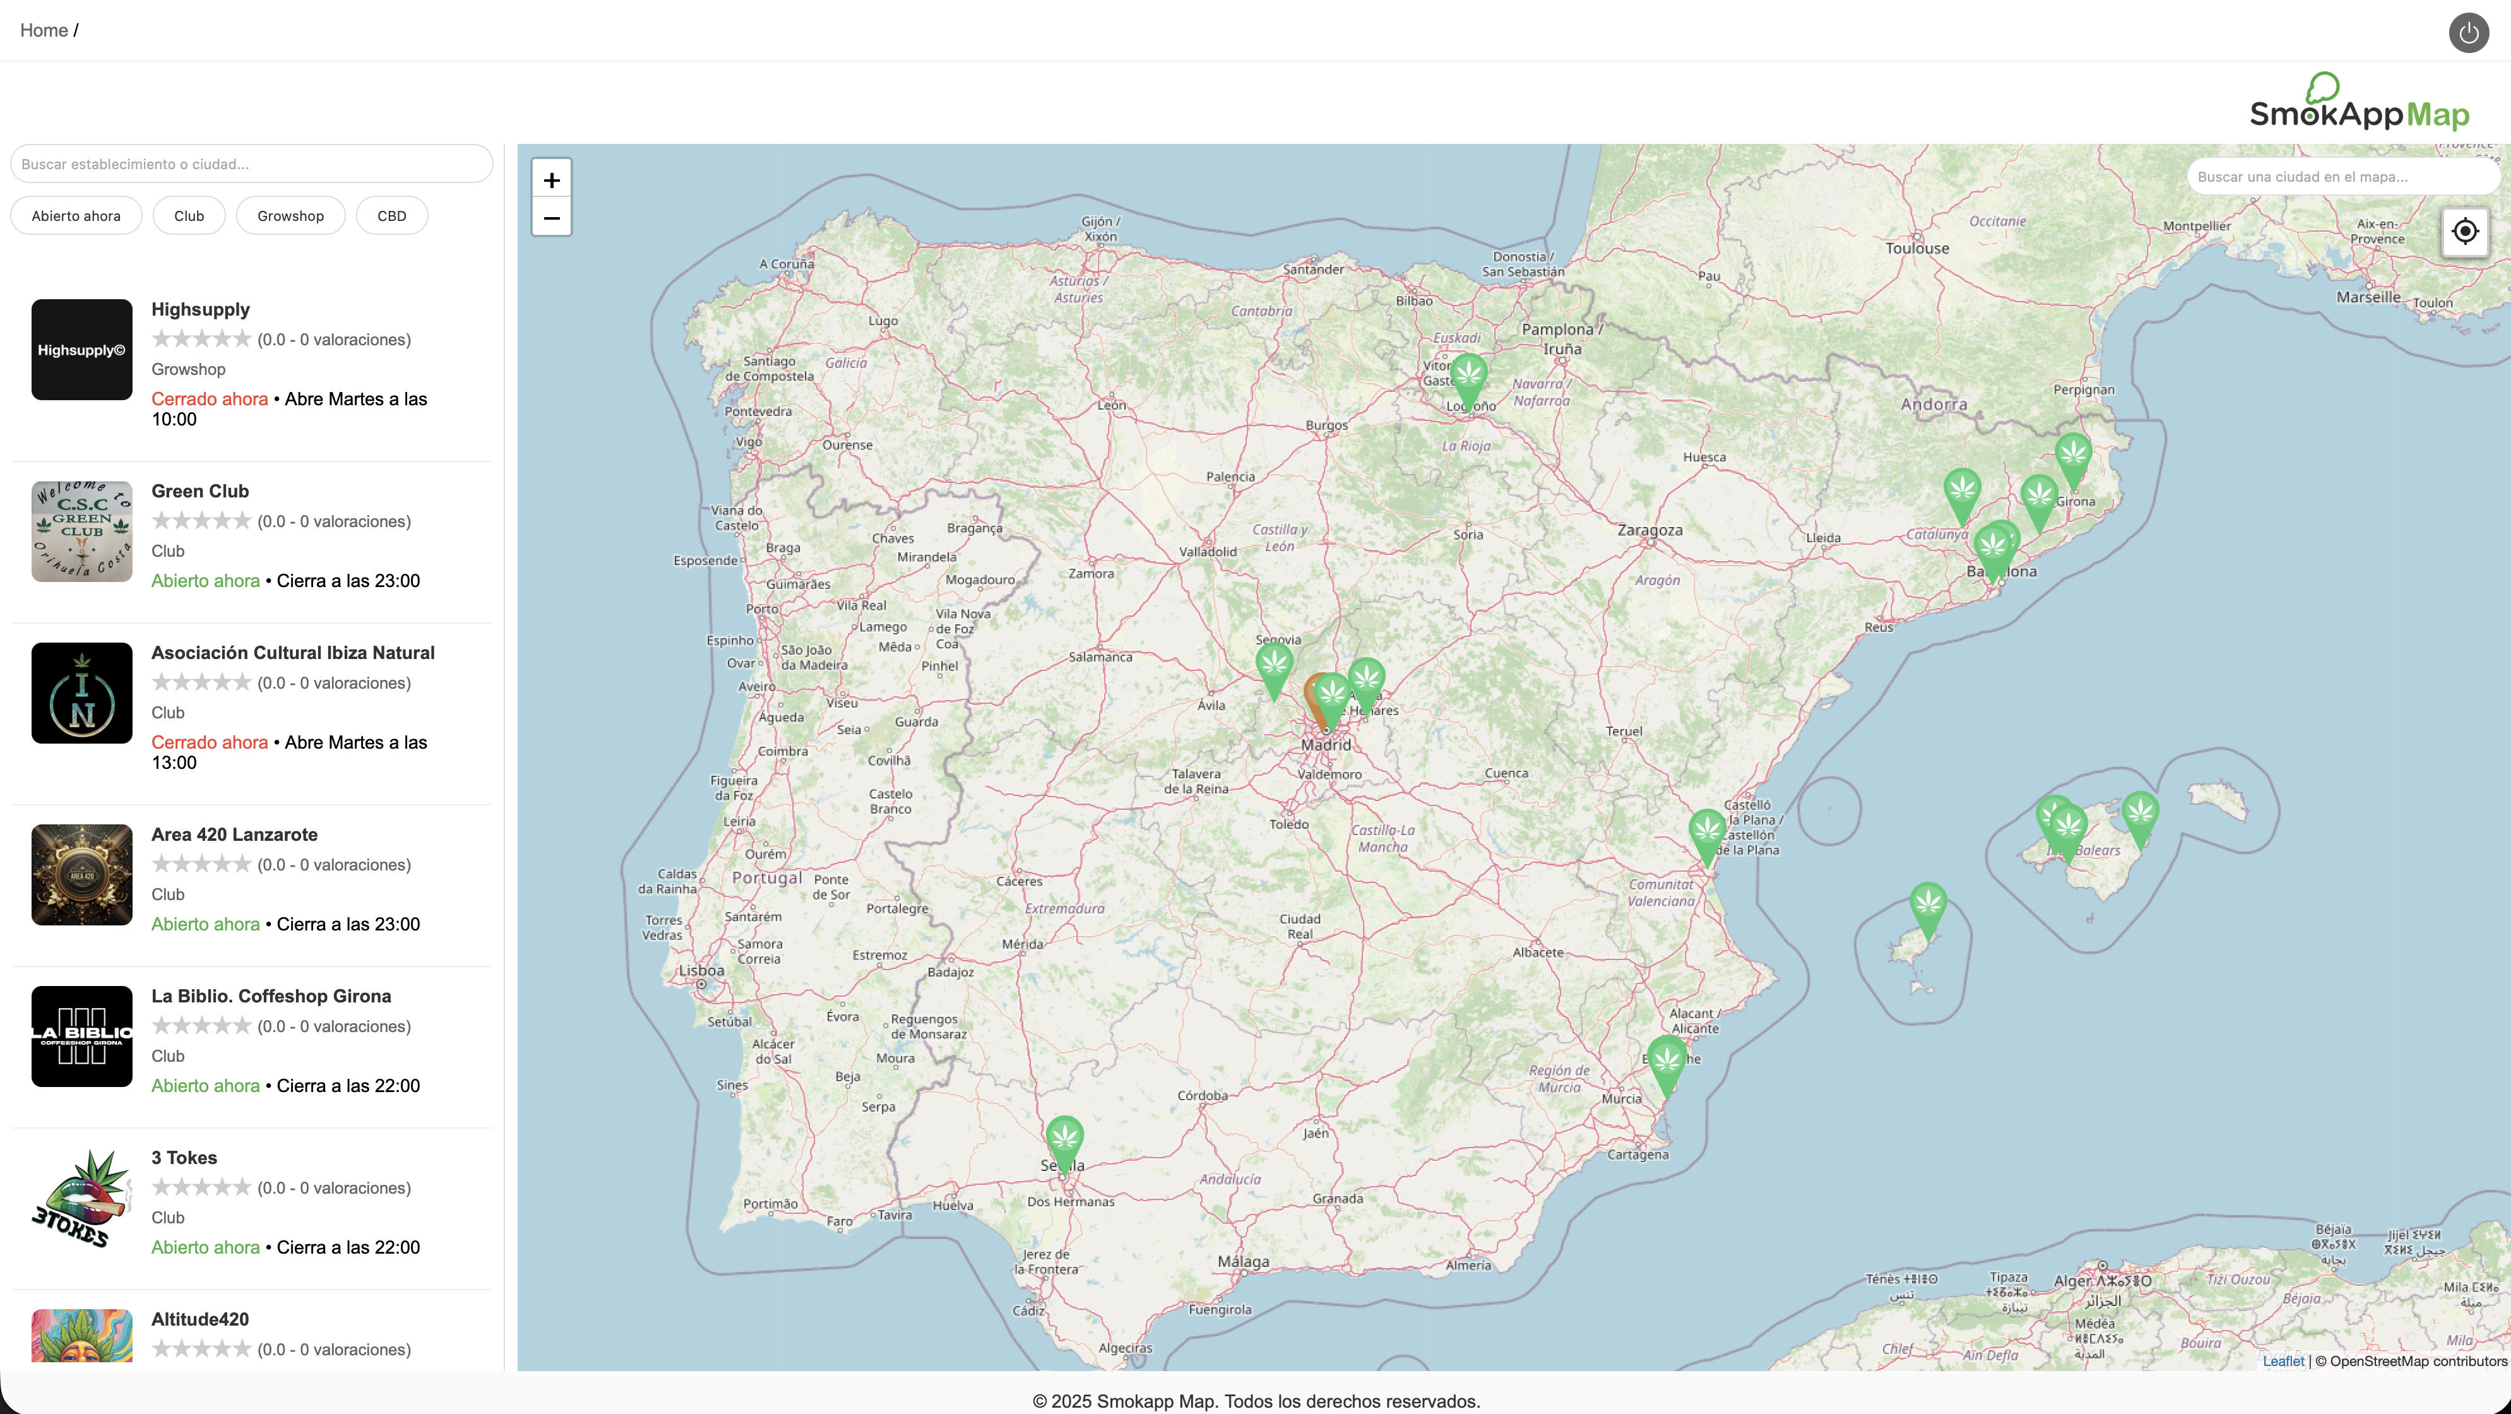Open the Leaflet attribution link
The height and width of the screenshot is (1414, 2511).
coord(2283,1360)
